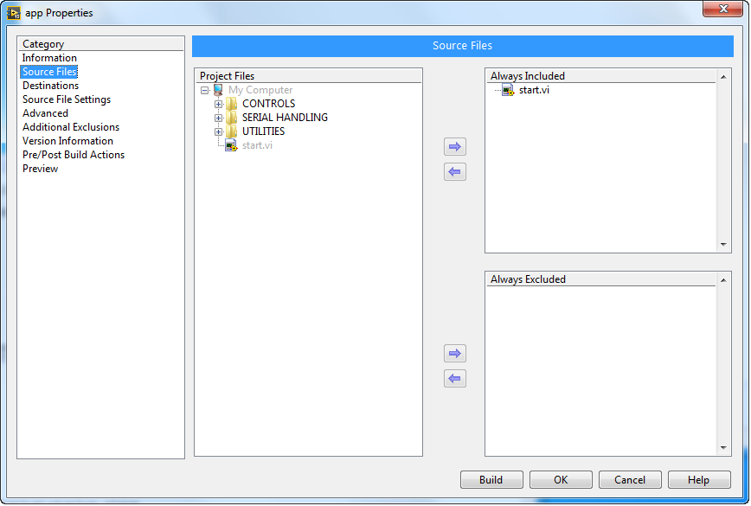Click the Always Included header
751x506 pixels.
[x=601, y=76]
